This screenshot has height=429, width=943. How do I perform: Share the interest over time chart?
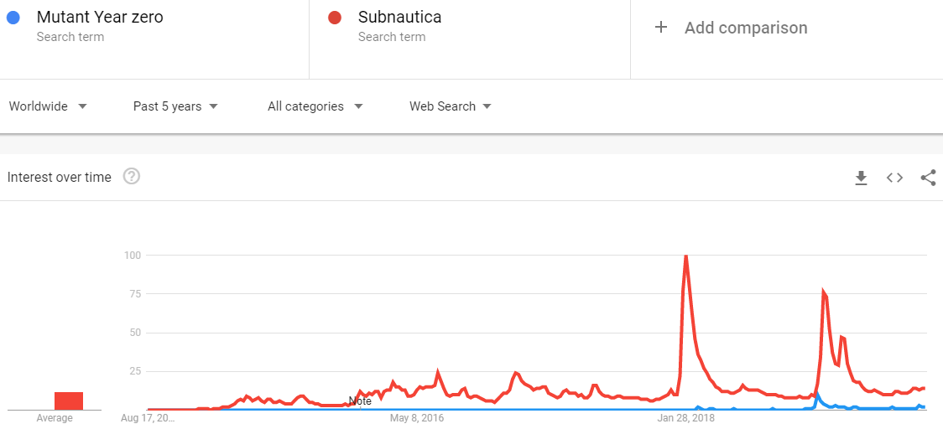[x=929, y=178]
